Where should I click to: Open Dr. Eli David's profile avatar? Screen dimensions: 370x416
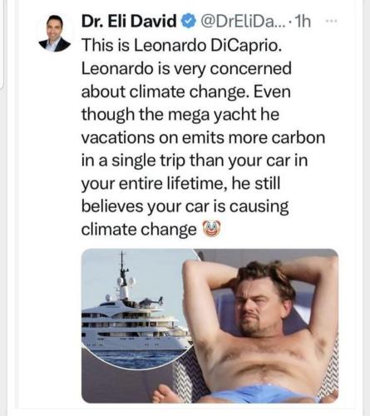click(55, 33)
